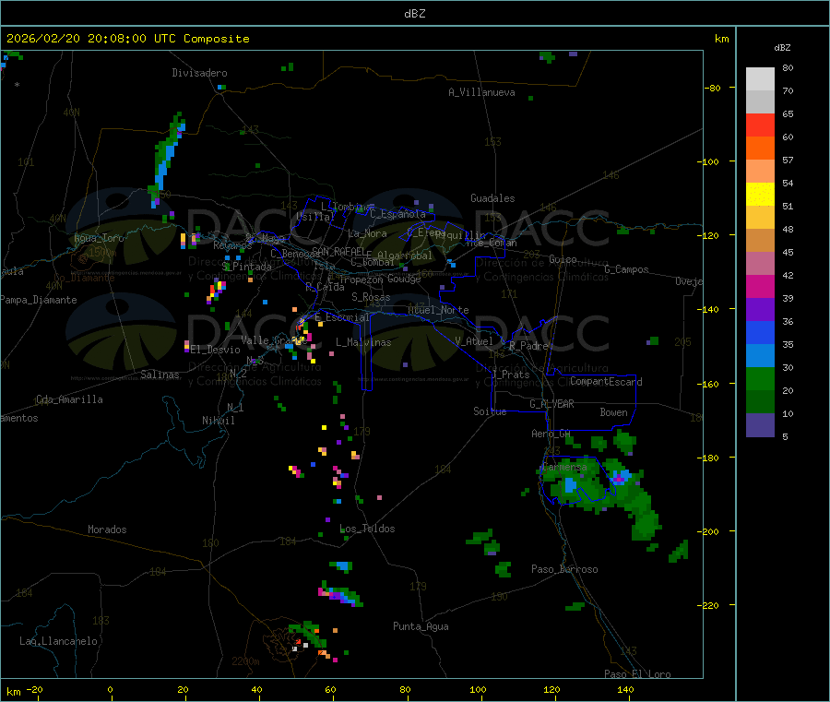Click the G_Campos map label
830x702 pixels.
627,269
